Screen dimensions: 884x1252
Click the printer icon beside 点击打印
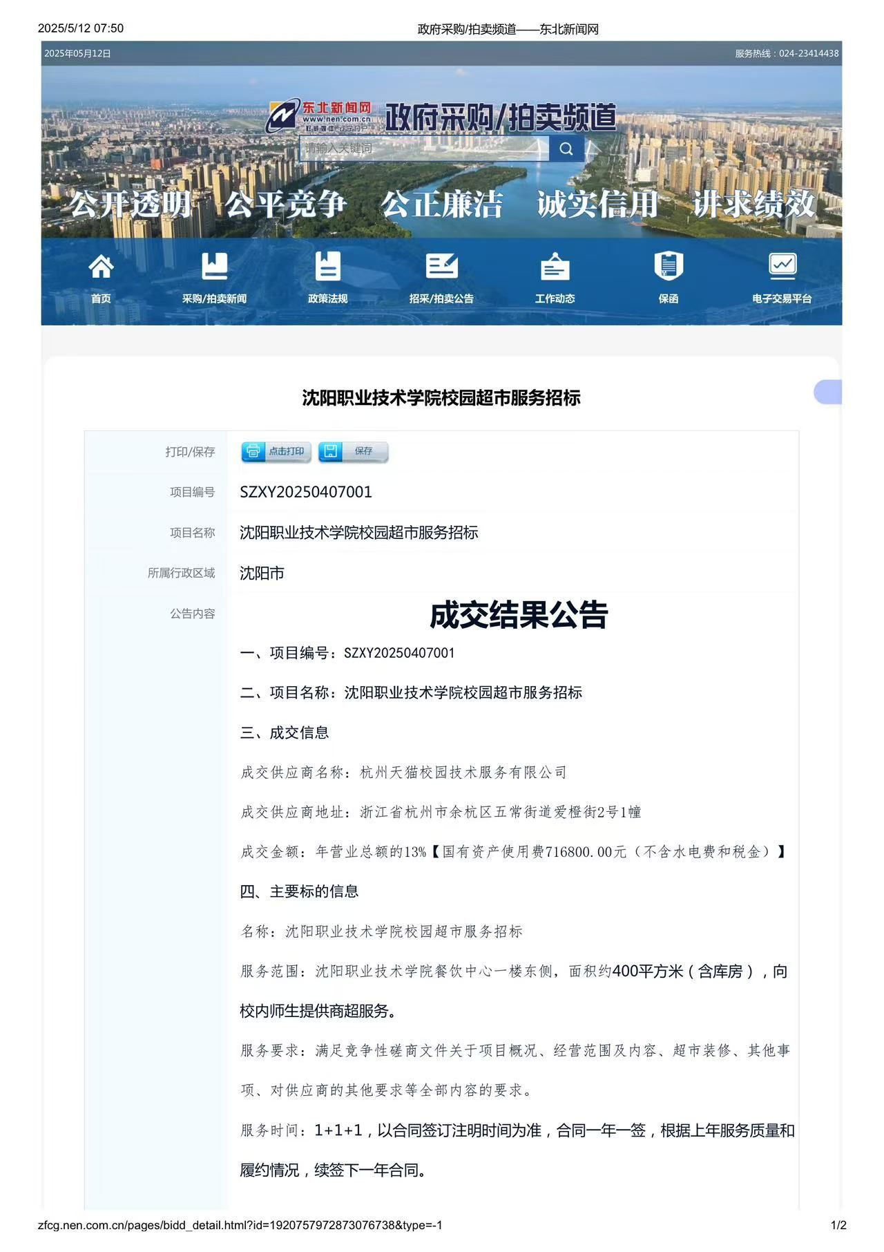click(253, 451)
